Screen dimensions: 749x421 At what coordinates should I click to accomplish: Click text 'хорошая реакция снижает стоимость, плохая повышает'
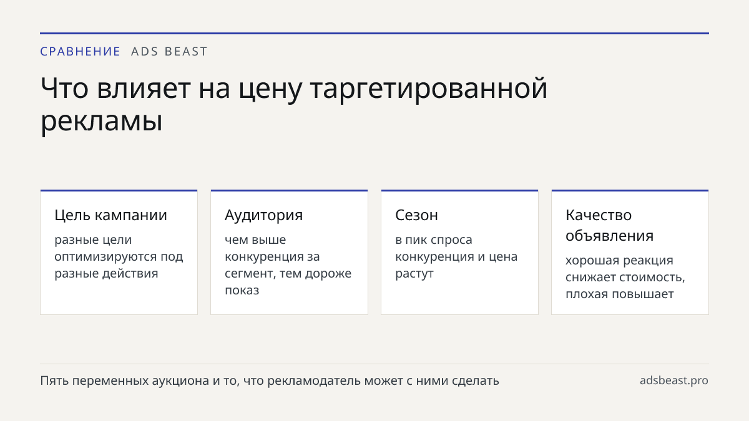pos(625,277)
